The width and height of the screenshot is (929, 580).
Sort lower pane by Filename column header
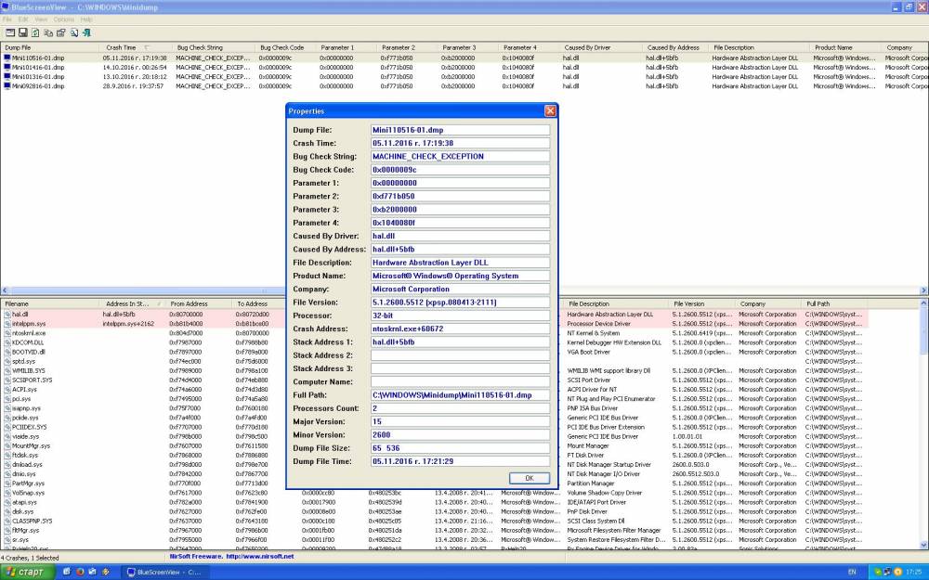pyautogui.click(x=50, y=303)
